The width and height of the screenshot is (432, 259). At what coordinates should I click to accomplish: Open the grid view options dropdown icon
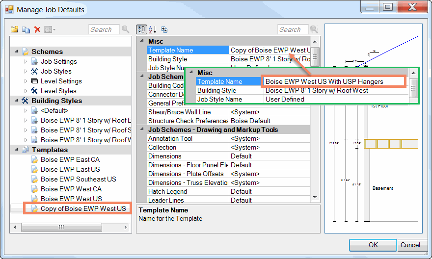50,29
